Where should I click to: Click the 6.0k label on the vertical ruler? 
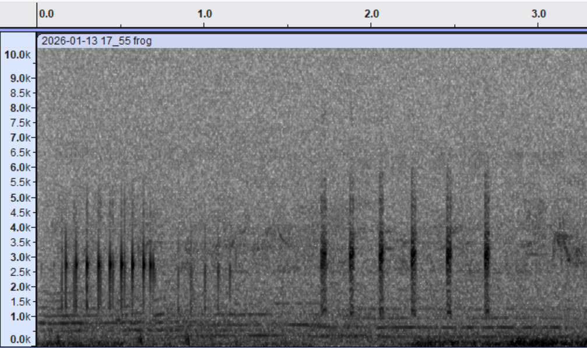[x=20, y=168]
